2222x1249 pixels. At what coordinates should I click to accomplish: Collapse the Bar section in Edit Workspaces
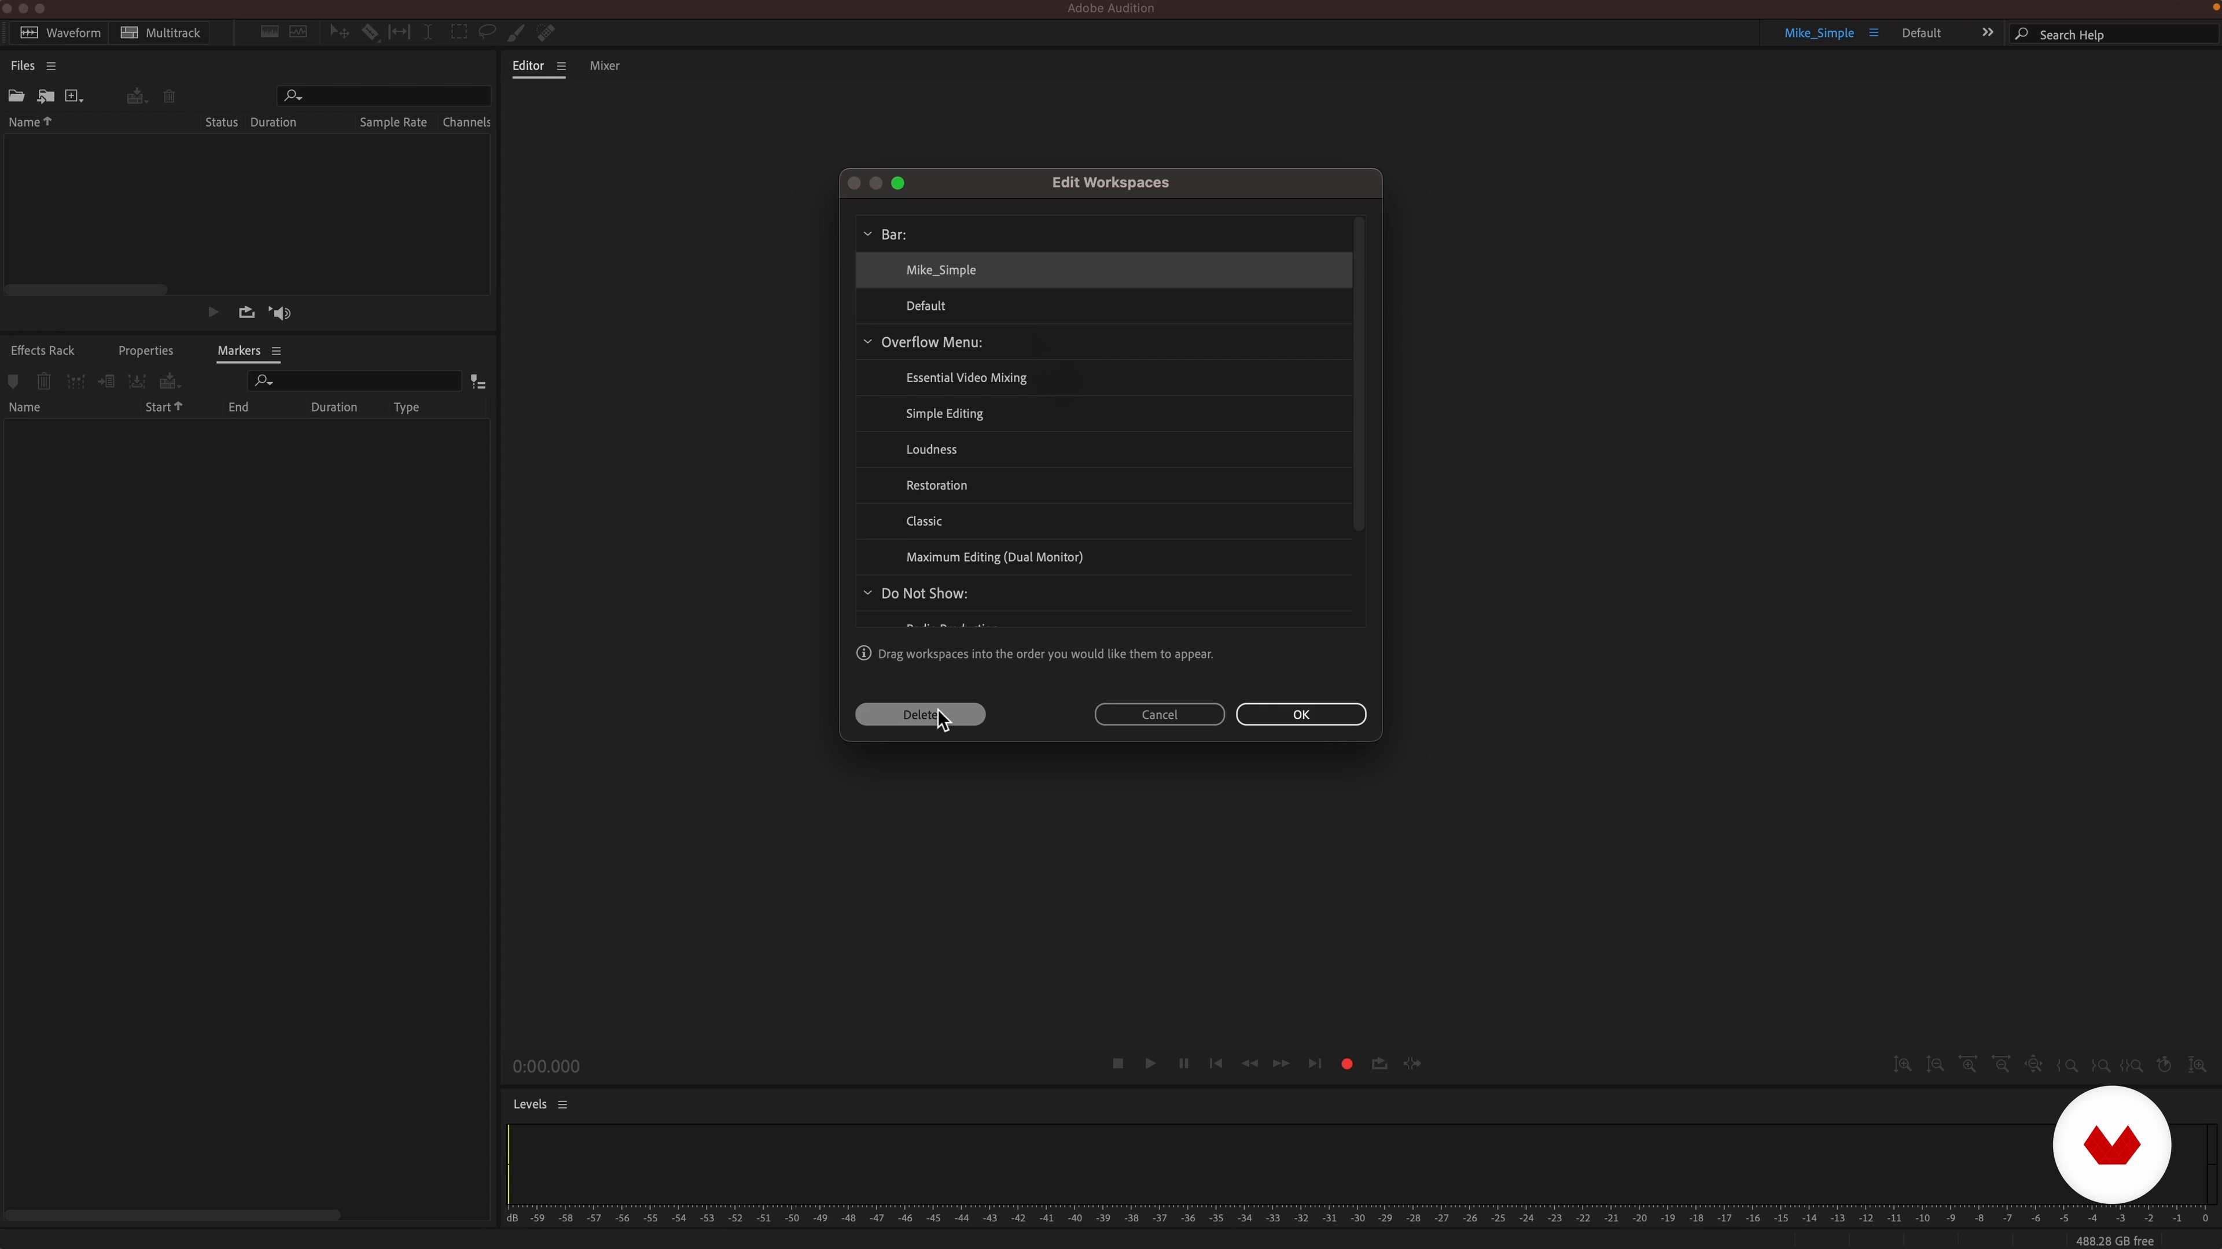coord(868,234)
